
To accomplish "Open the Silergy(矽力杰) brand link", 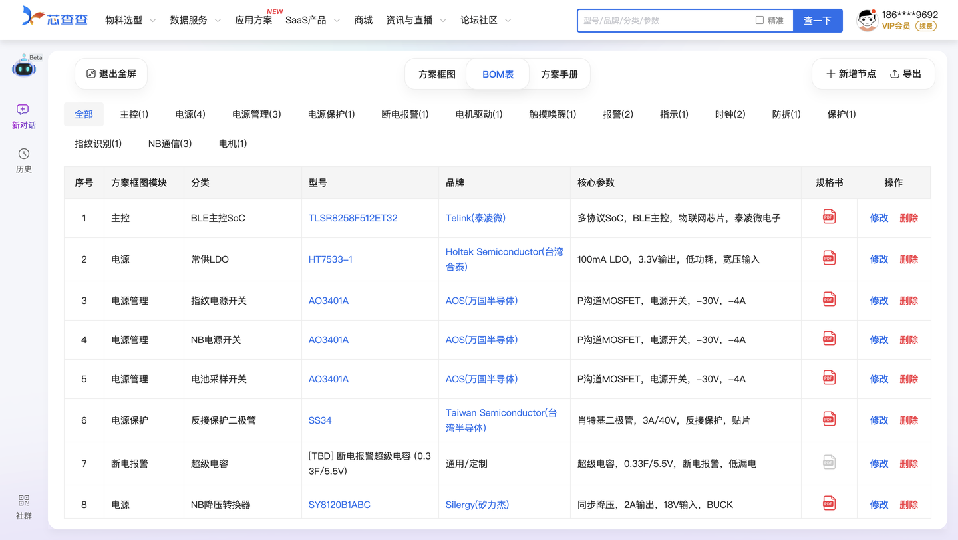I will [477, 505].
